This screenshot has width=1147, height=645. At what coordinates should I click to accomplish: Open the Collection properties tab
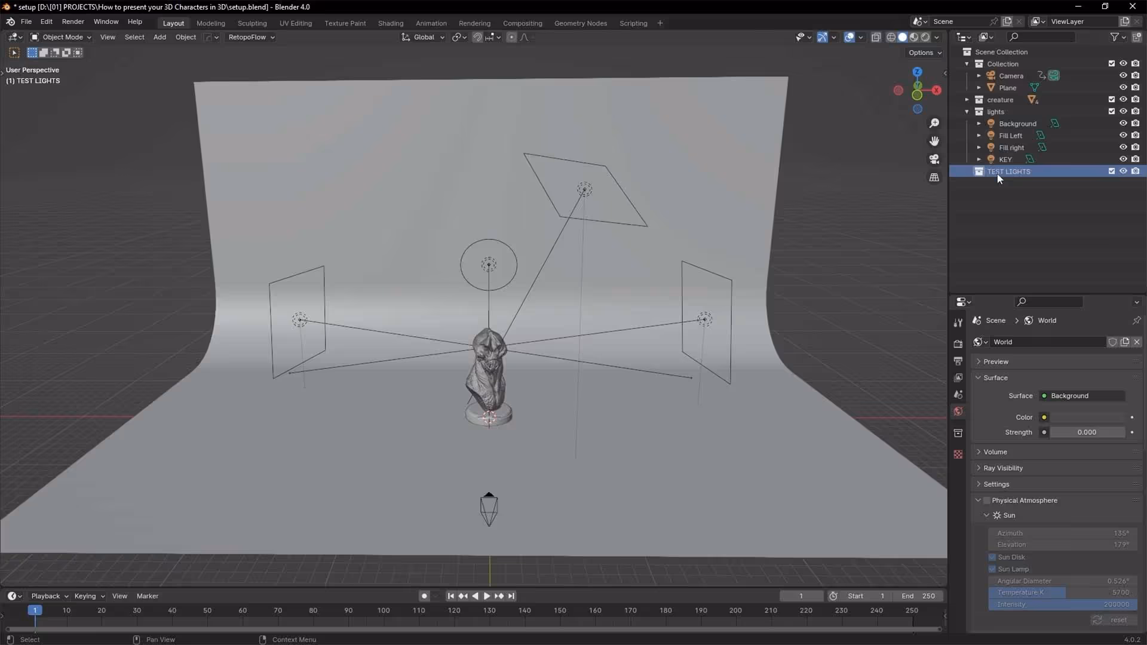pyautogui.click(x=958, y=433)
